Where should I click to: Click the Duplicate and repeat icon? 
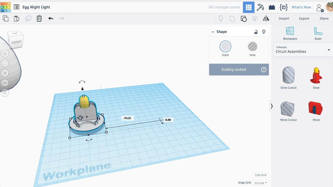tap(28, 18)
